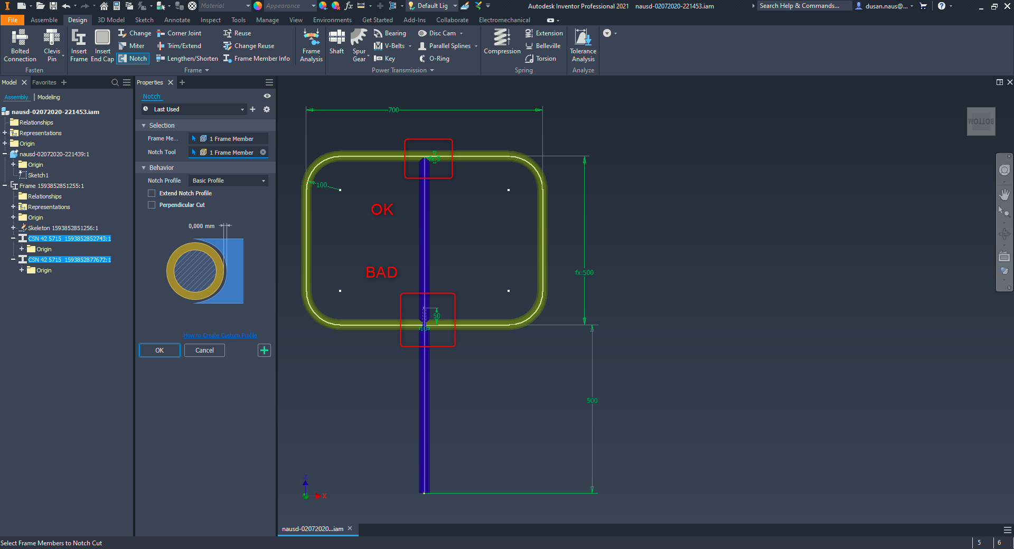Launch Frame Analysis
This screenshot has width=1014, height=549.
[311, 45]
